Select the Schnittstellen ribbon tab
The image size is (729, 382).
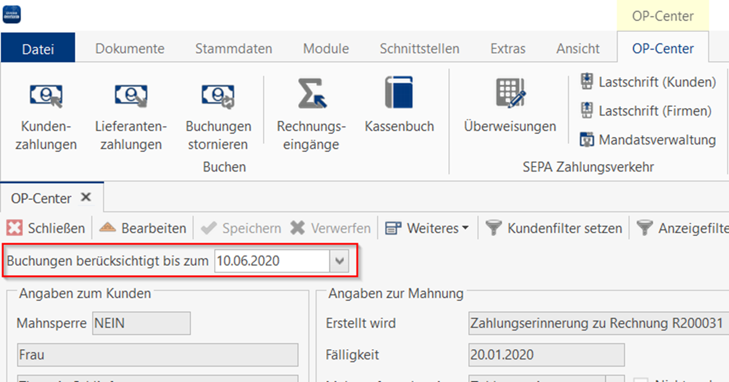419,49
